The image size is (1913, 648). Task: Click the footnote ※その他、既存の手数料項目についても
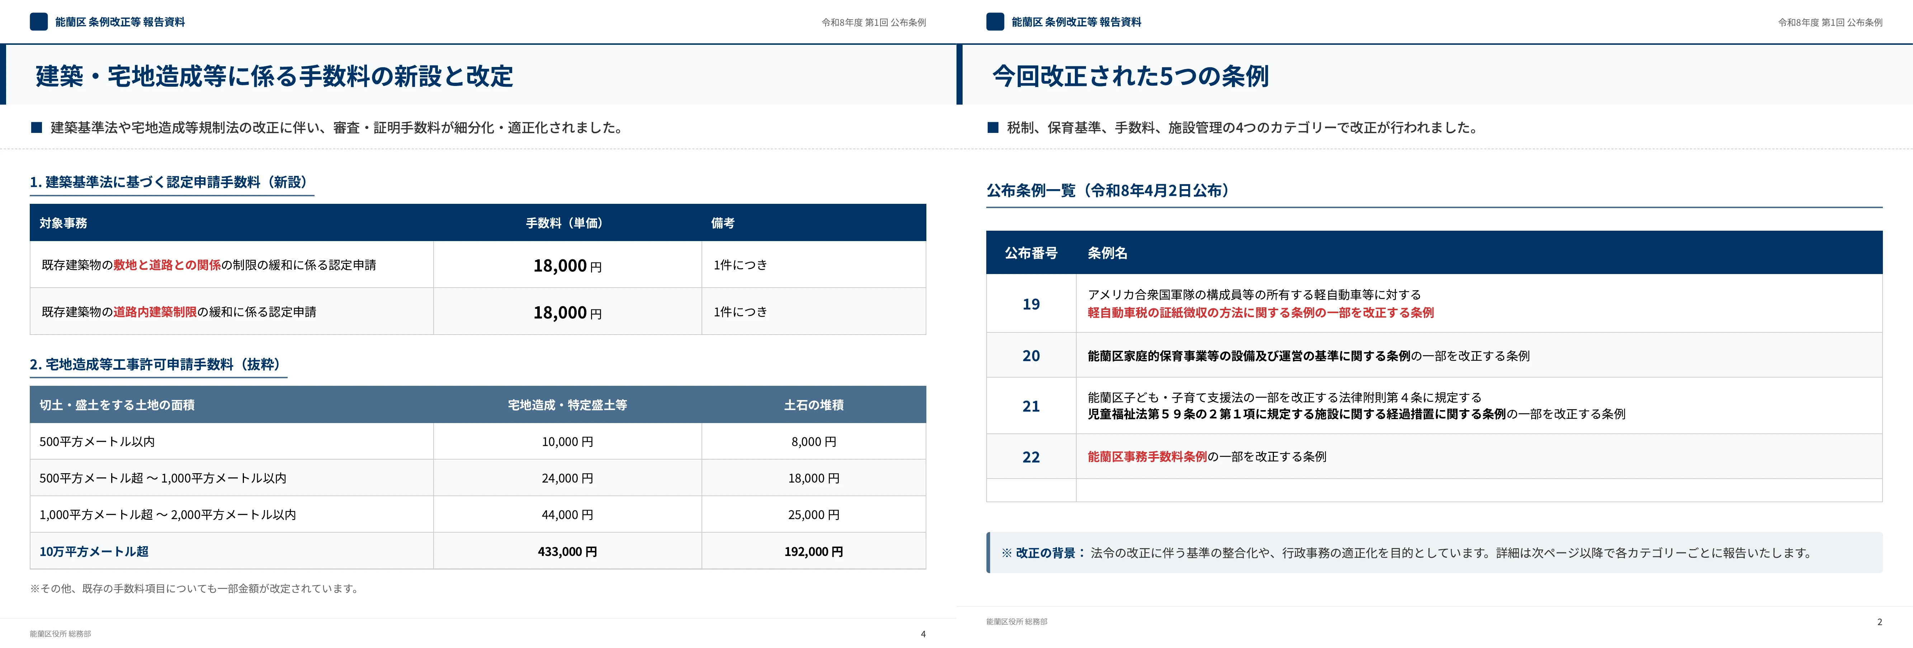pos(196,589)
